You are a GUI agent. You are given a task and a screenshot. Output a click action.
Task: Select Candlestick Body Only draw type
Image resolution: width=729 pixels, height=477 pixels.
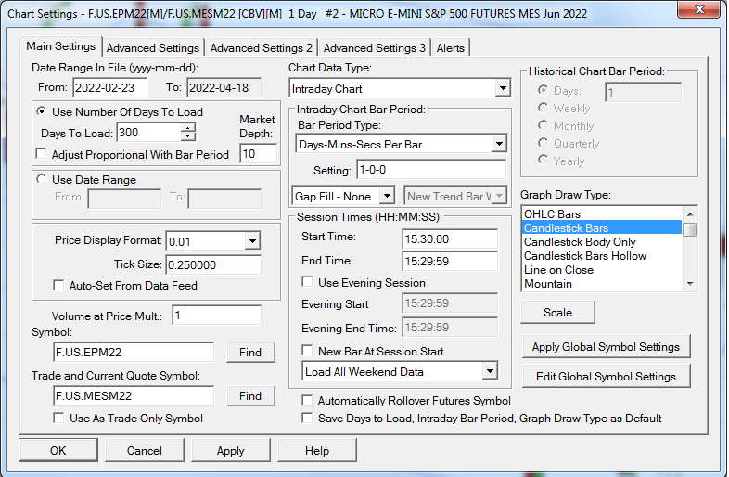[x=602, y=242]
